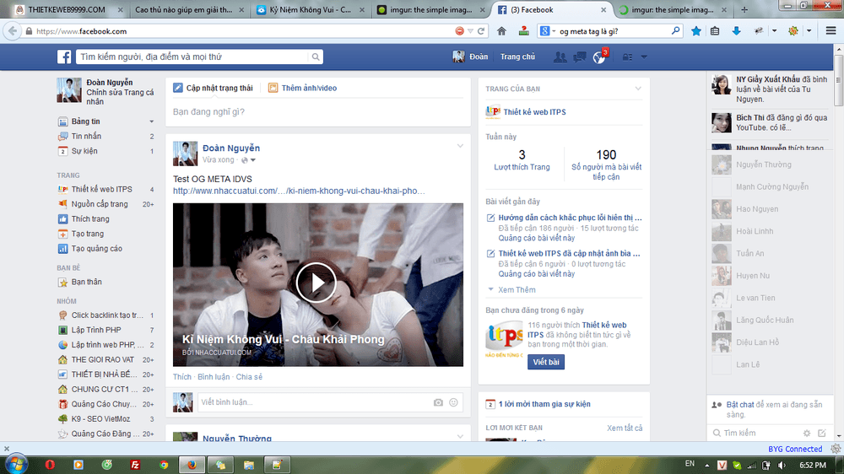Click volume speaker icon in tray
This screenshot has width=844, height=474.
781,465
